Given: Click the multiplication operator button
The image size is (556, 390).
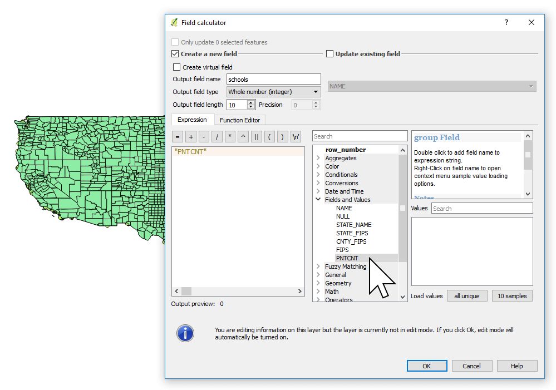Looking at the screenshot, I should coord(229,136).
